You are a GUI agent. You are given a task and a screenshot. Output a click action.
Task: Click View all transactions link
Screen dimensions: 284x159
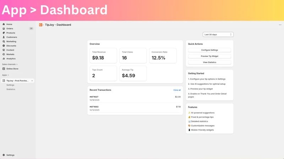pyautogui.click(x=177, y=90)
